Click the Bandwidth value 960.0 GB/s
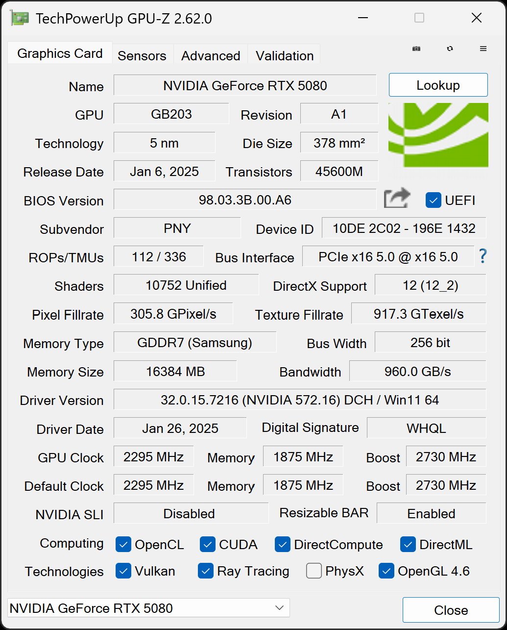This screenshot has height=630, width=507. [x=418, y=371]
